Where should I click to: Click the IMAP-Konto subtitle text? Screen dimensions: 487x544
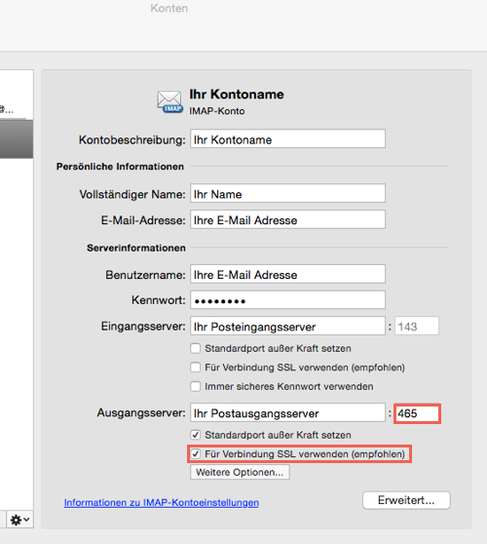pyautogui.click(x=217, y=111)
